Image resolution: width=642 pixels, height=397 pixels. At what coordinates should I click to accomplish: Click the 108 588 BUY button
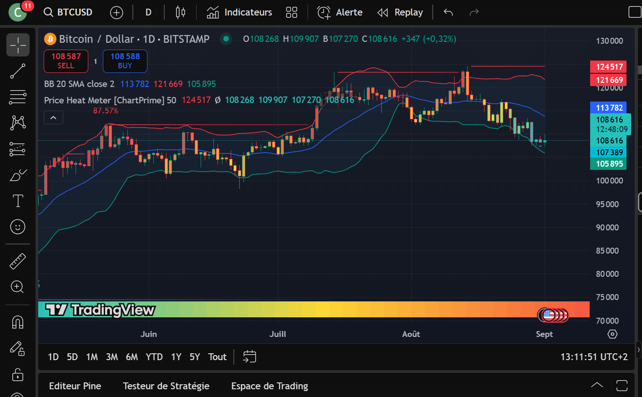(125, 61)
